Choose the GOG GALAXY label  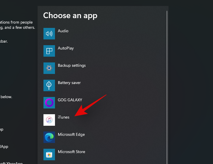pos(70,100)
